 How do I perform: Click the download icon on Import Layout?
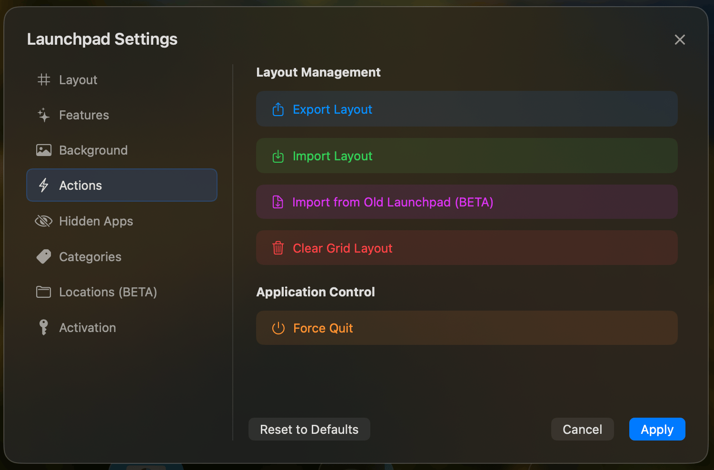pyautogui.click(x=278, y=156)
